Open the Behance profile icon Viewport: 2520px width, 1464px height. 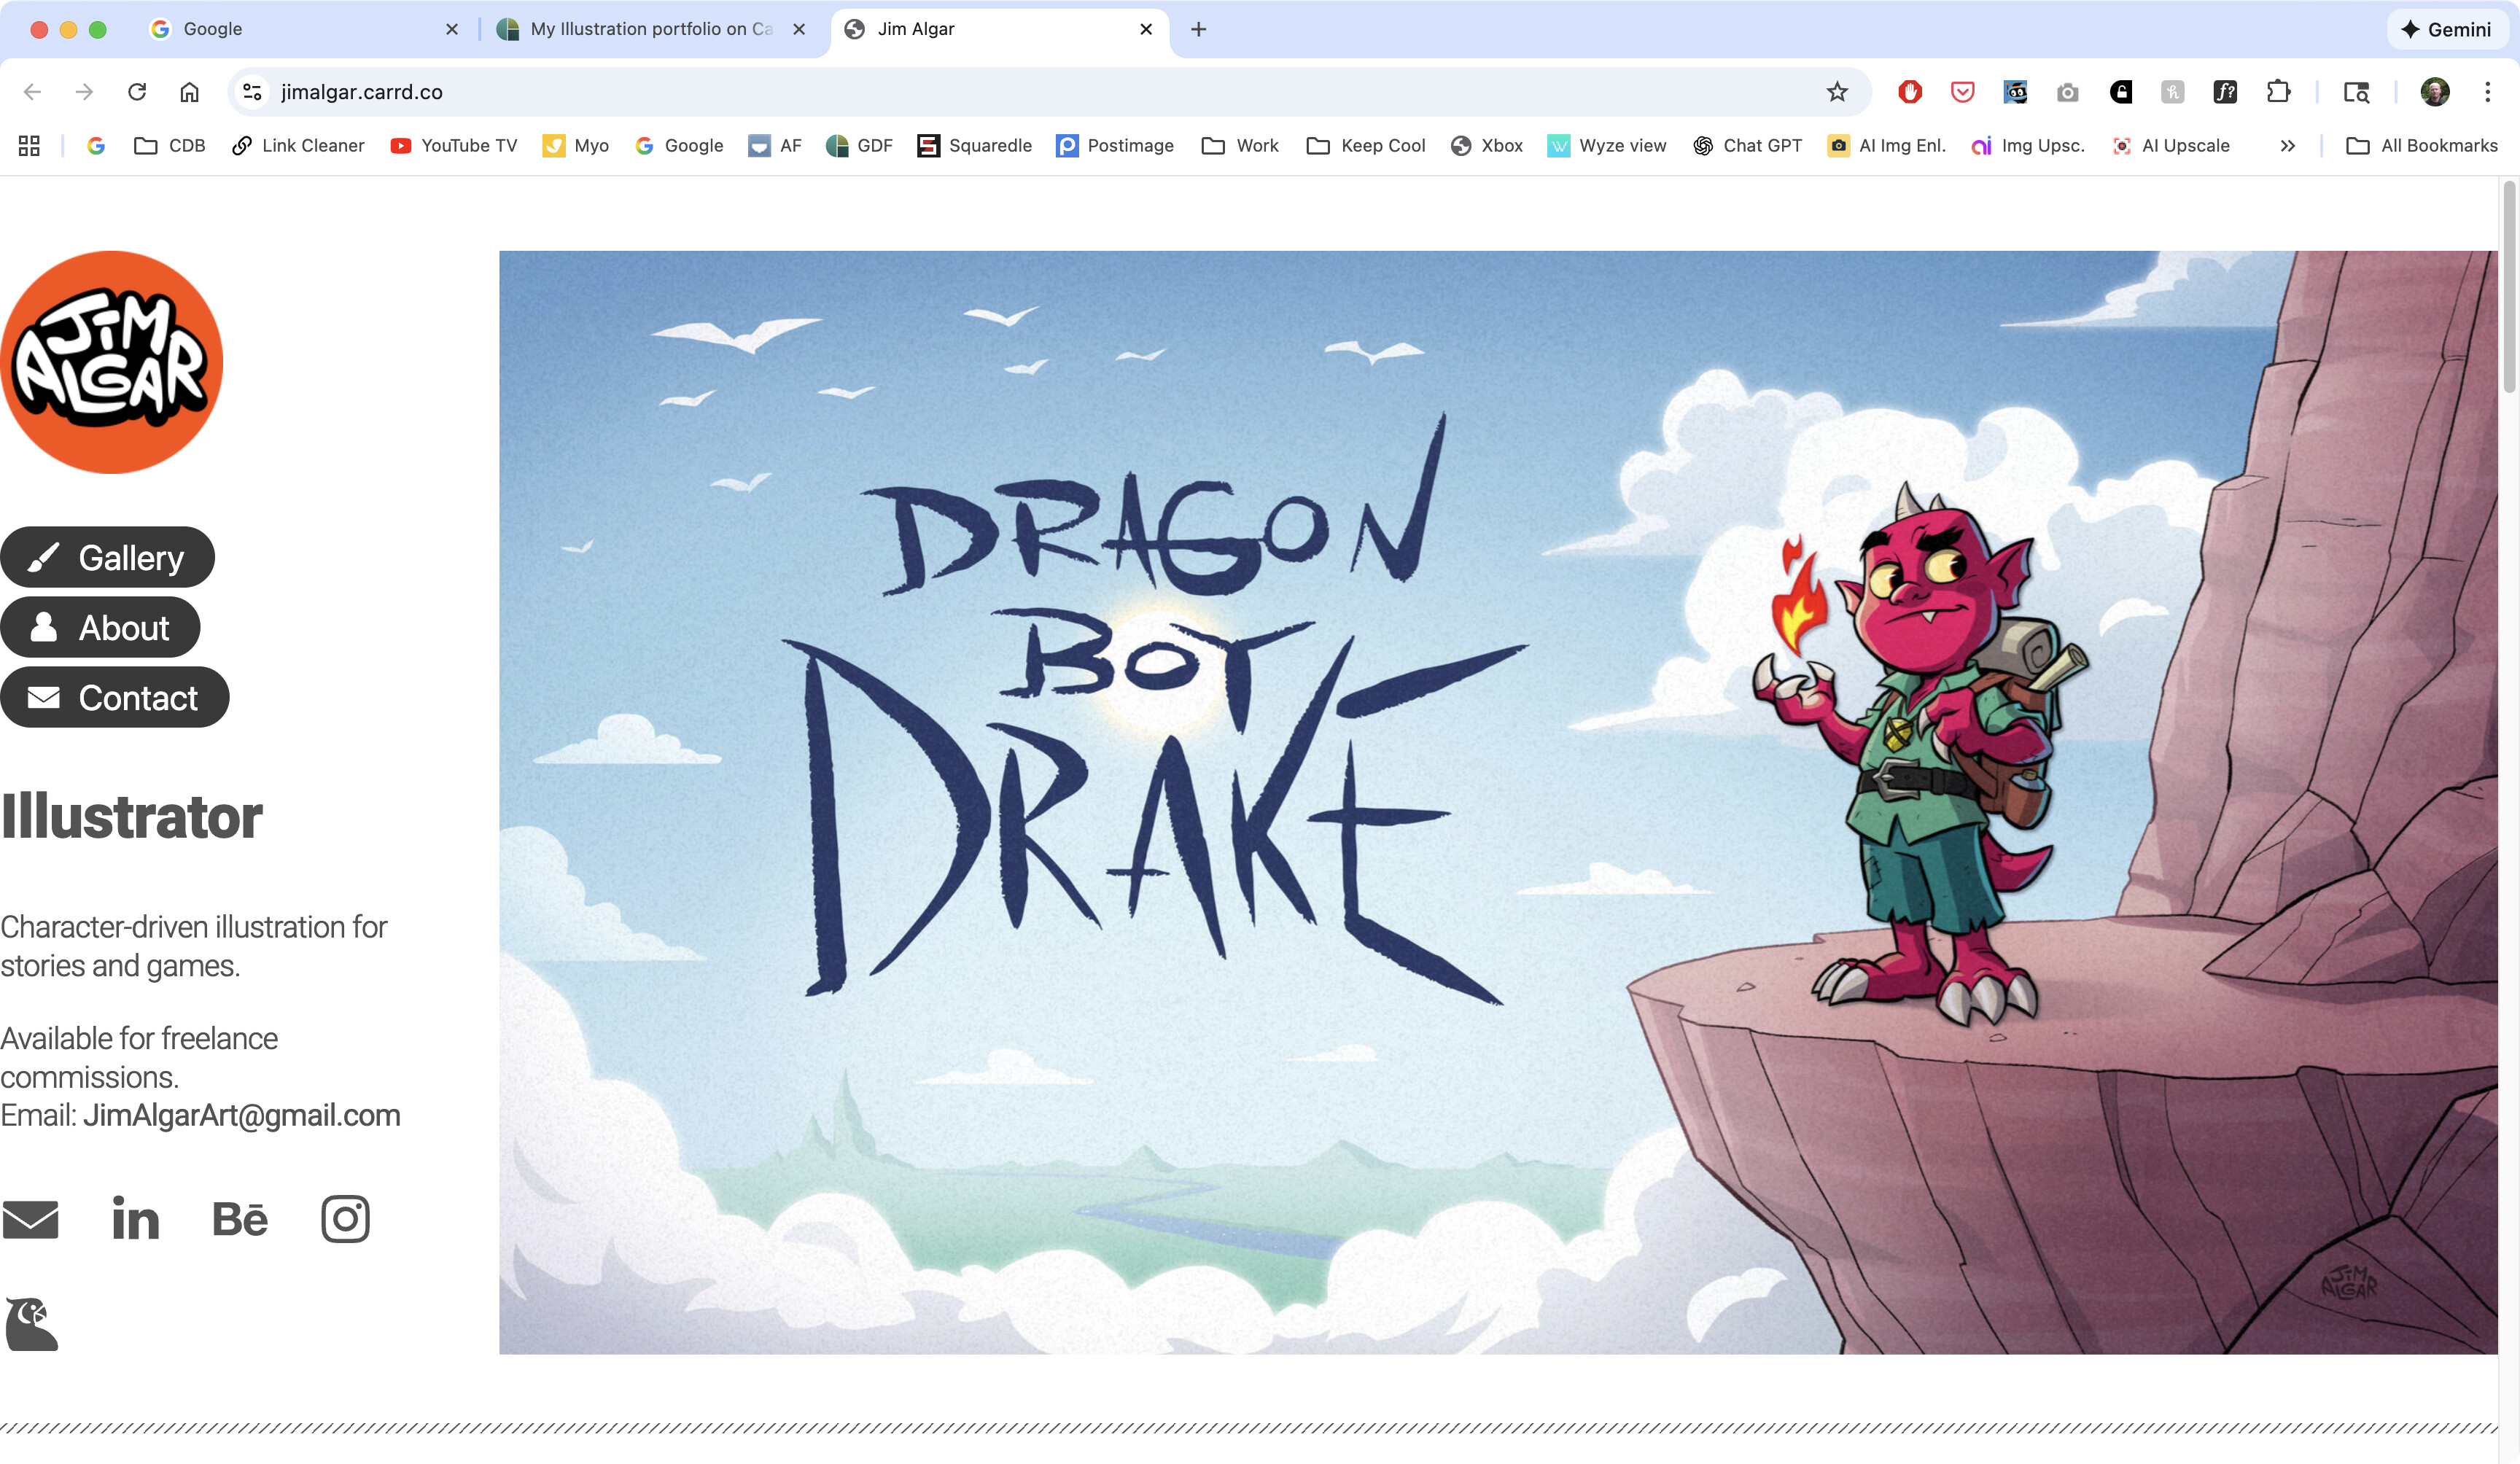240,1219
